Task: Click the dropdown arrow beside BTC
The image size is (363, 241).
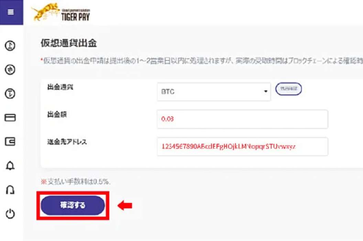Action: pos(265,92)
